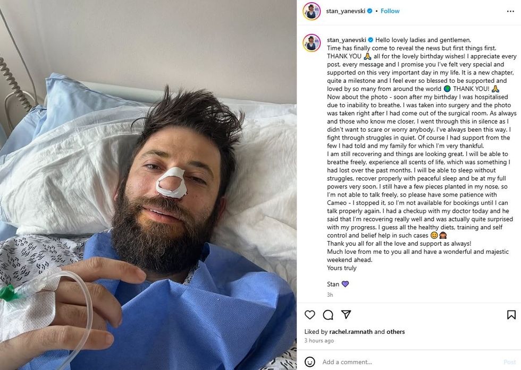Screen dimensions: 521x370
Task: Like the post with heart icon
Action: click(x=309, y=315)
